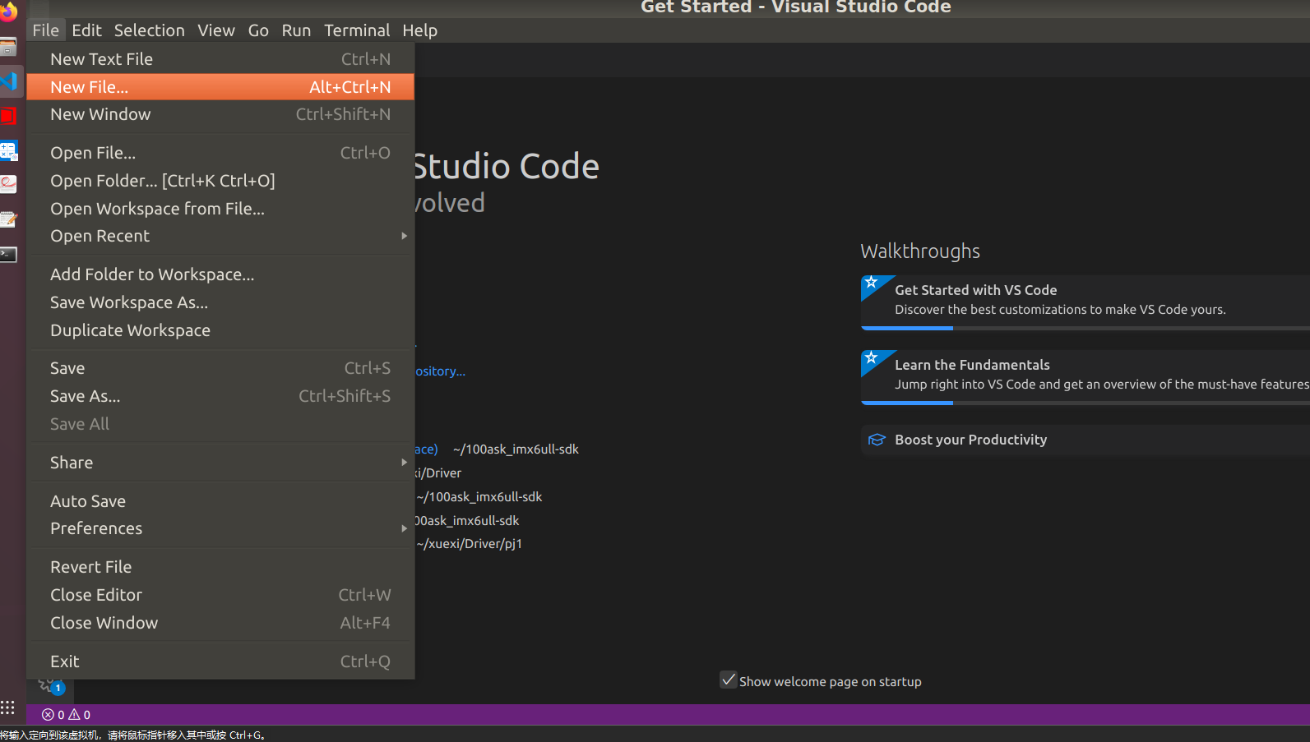Expand the Open Recent submenu
The image size is (1310, 742).
click(x=220, y=236)
